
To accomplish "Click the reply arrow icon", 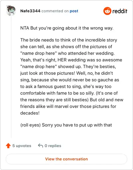I will coord(41,145).
